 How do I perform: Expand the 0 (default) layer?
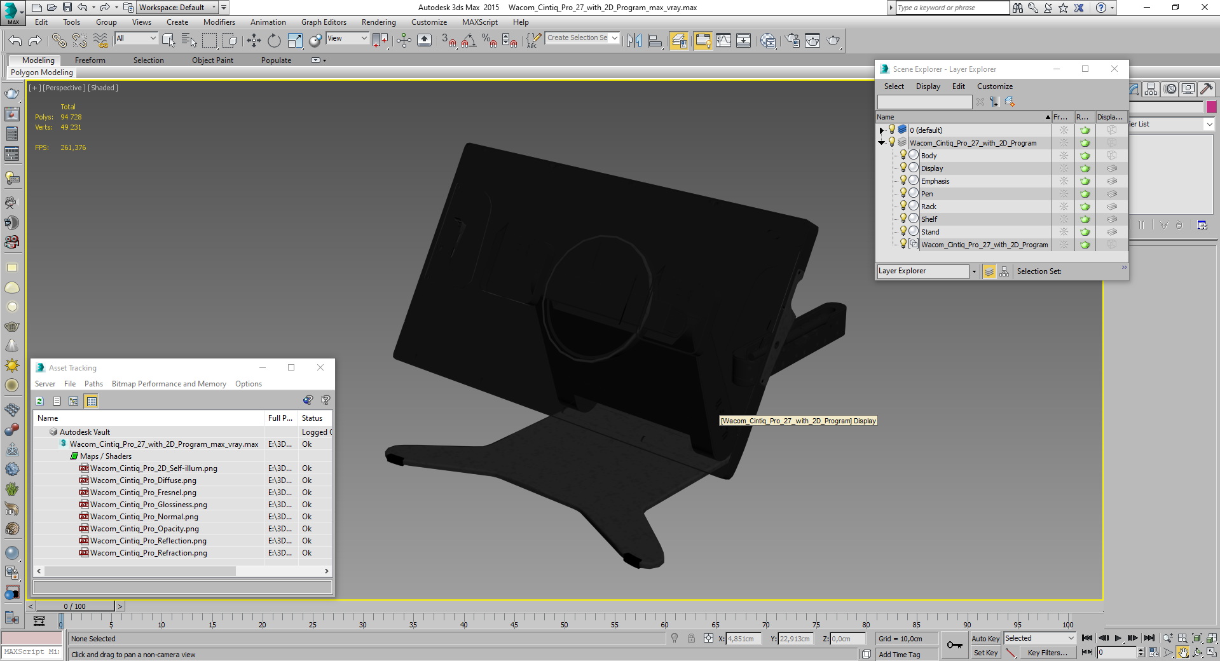click(x=882, y=130)
